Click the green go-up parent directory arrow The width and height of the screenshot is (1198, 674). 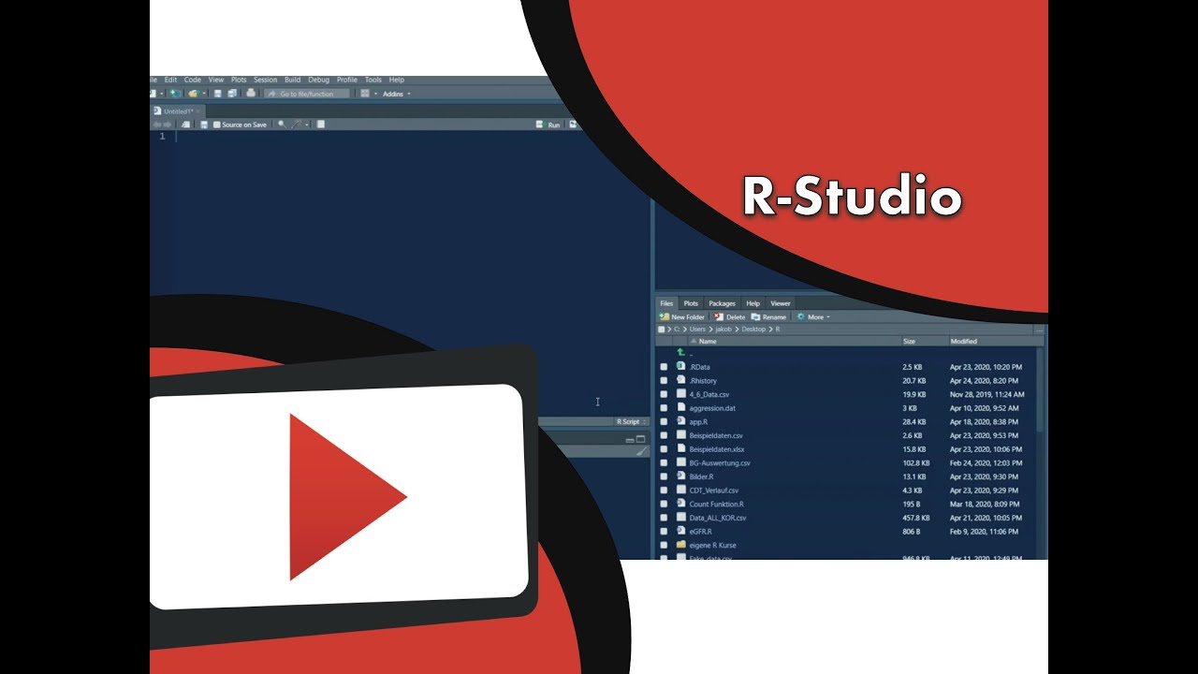pos(681,352)
